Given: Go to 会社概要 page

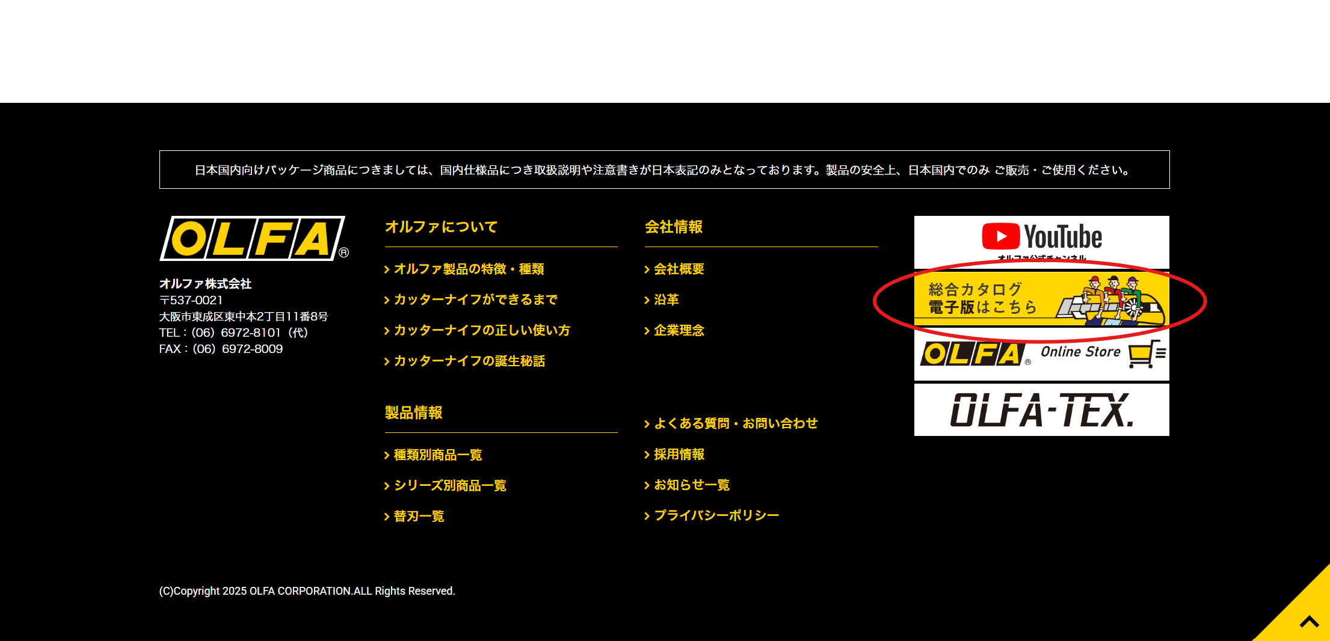Looking at the screenshot, I should pos(679,269).
